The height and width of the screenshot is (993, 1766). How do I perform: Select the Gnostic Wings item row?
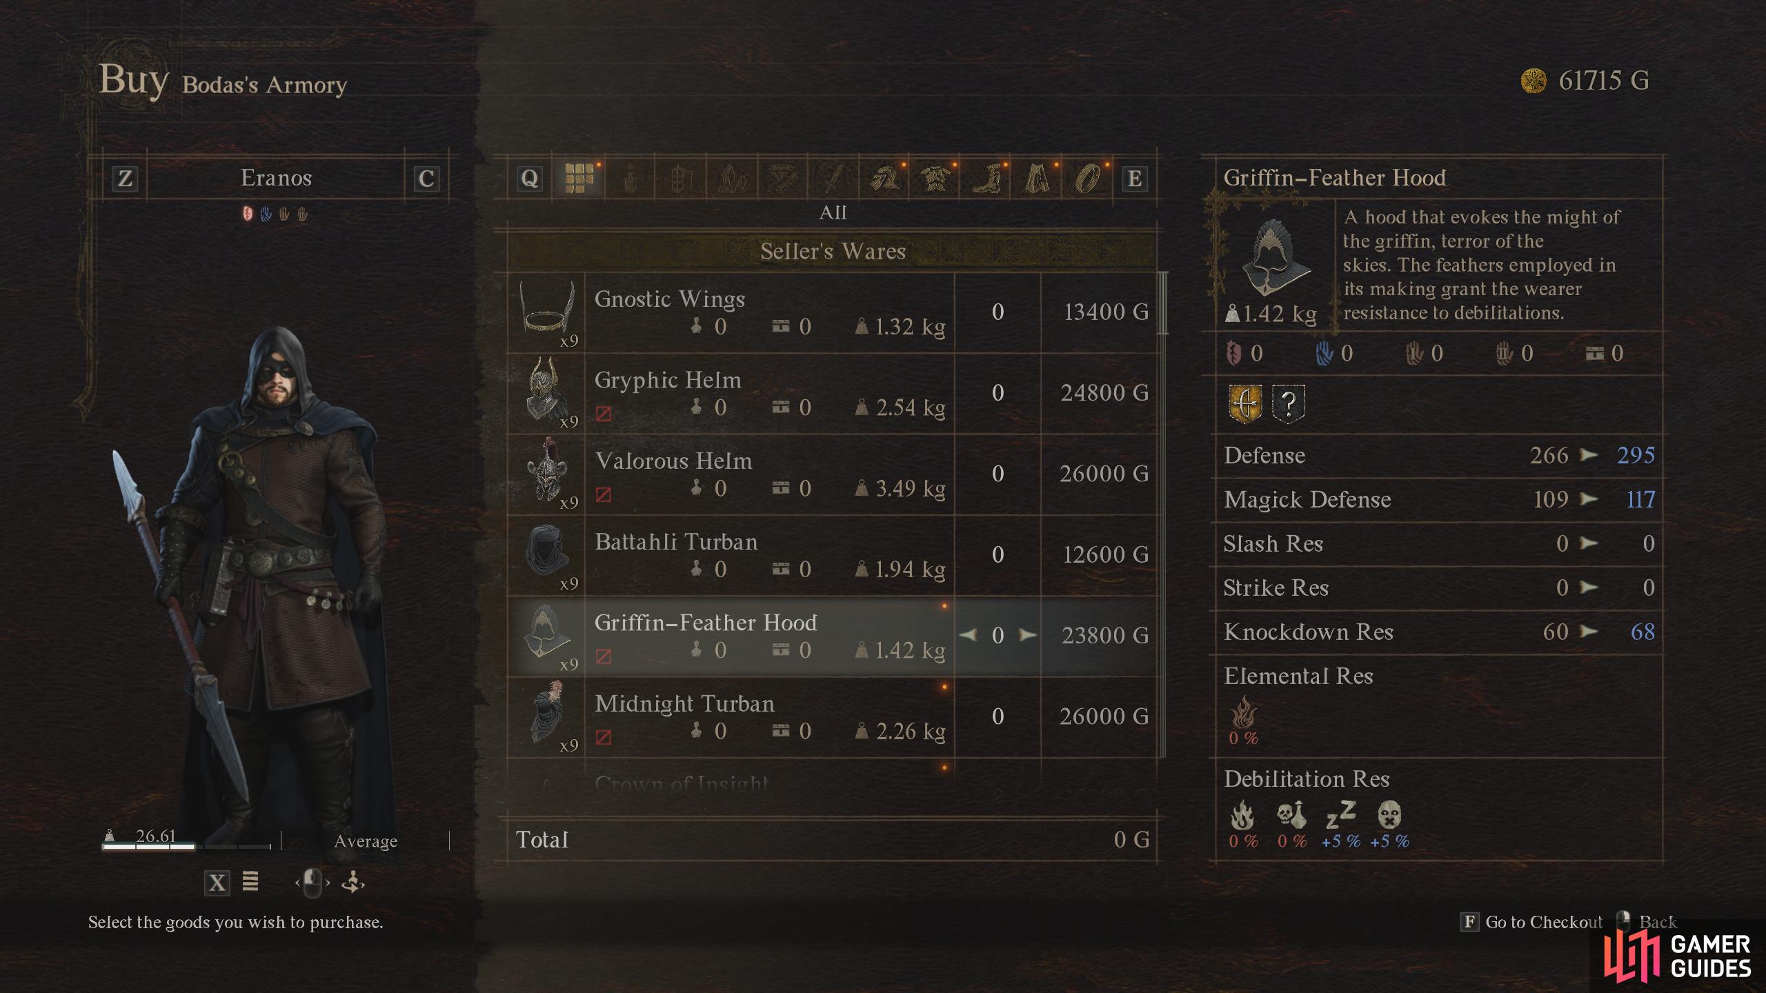coord(833,312)
